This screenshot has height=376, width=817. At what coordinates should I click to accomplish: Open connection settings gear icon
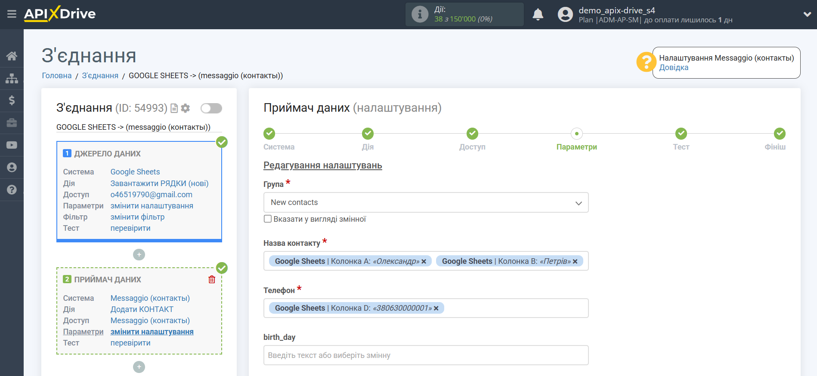(x=186, y=108)
